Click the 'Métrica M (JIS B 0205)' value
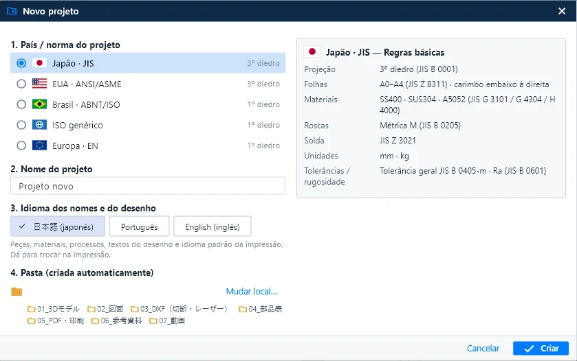This screenshot has height=361, width=577. [420, 125]
